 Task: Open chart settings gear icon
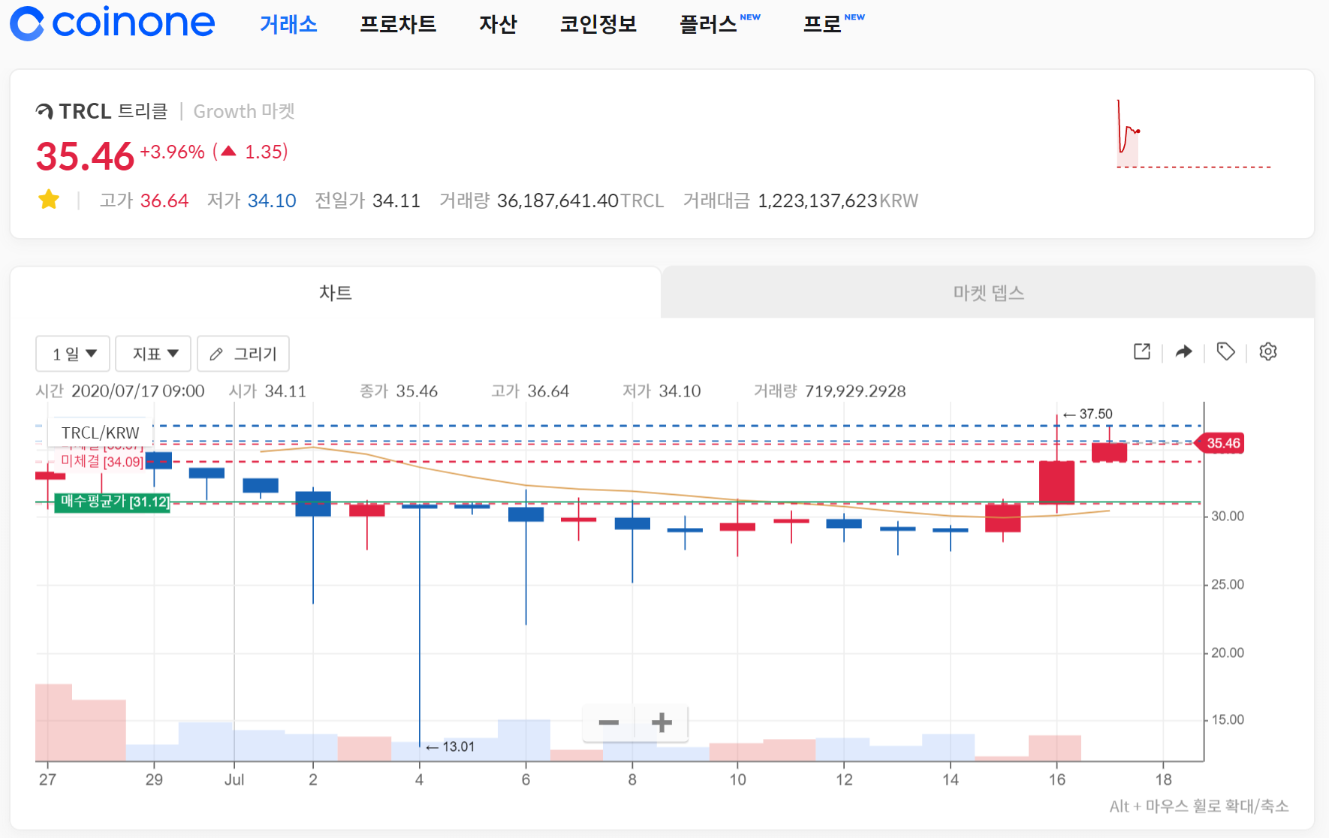pos(1268,351)
